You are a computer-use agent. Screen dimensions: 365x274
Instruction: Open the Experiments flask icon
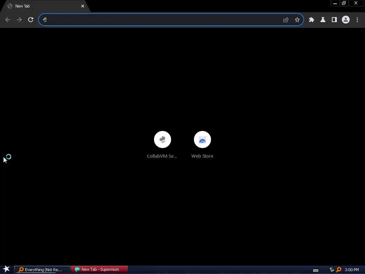(323, 20)
